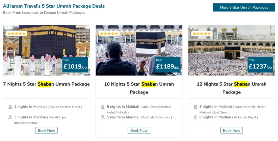Open 7 Nights 5 Star Shaban title
Viewport: 278px width, 141px height.
pos(46,84)
